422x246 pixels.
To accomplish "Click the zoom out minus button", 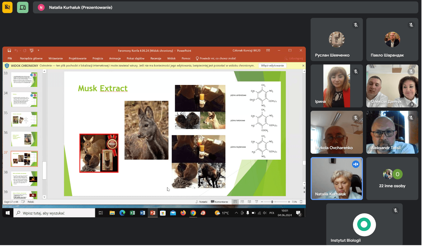I will 262,202.
